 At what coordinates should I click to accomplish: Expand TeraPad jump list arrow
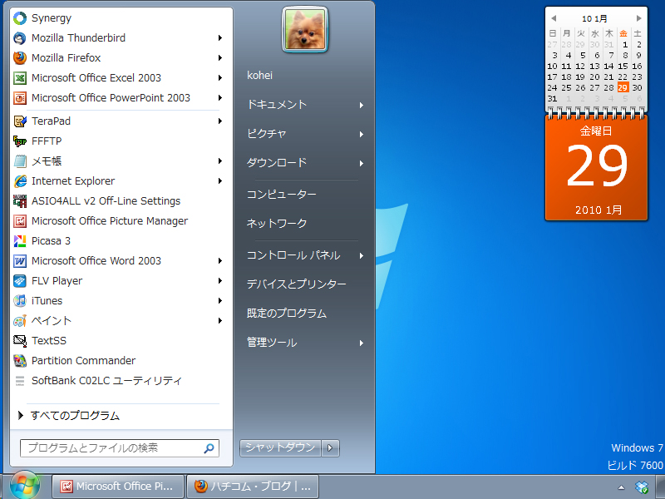pos(220,121)
